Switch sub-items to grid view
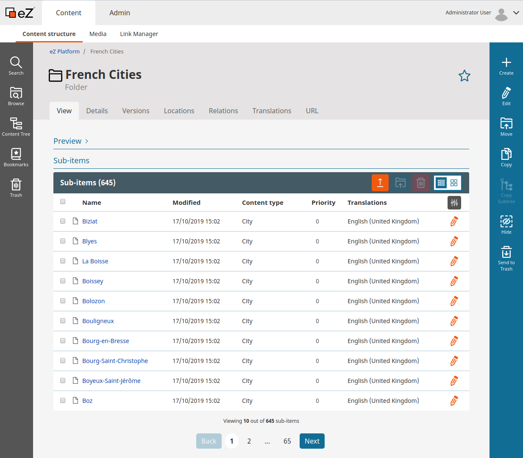523x458 pixels. [x=454, y=183]
